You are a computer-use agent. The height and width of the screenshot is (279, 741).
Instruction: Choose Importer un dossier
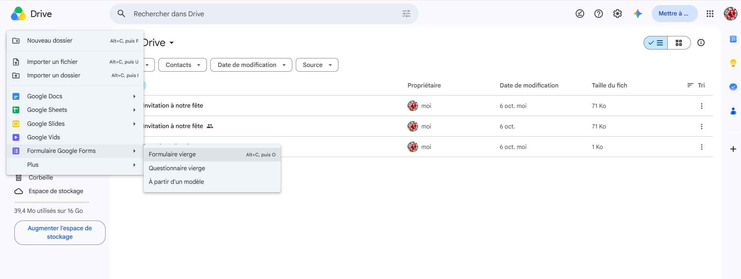75,75
